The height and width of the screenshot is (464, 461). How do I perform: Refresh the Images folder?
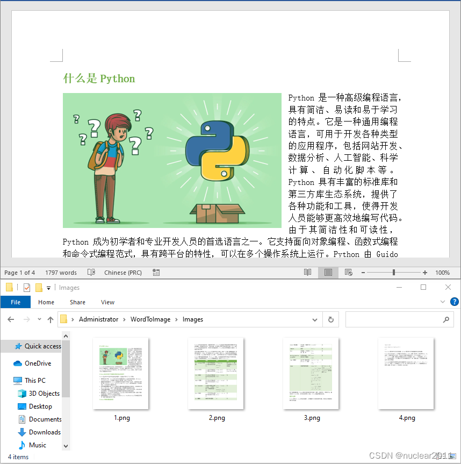pos(331,319)
